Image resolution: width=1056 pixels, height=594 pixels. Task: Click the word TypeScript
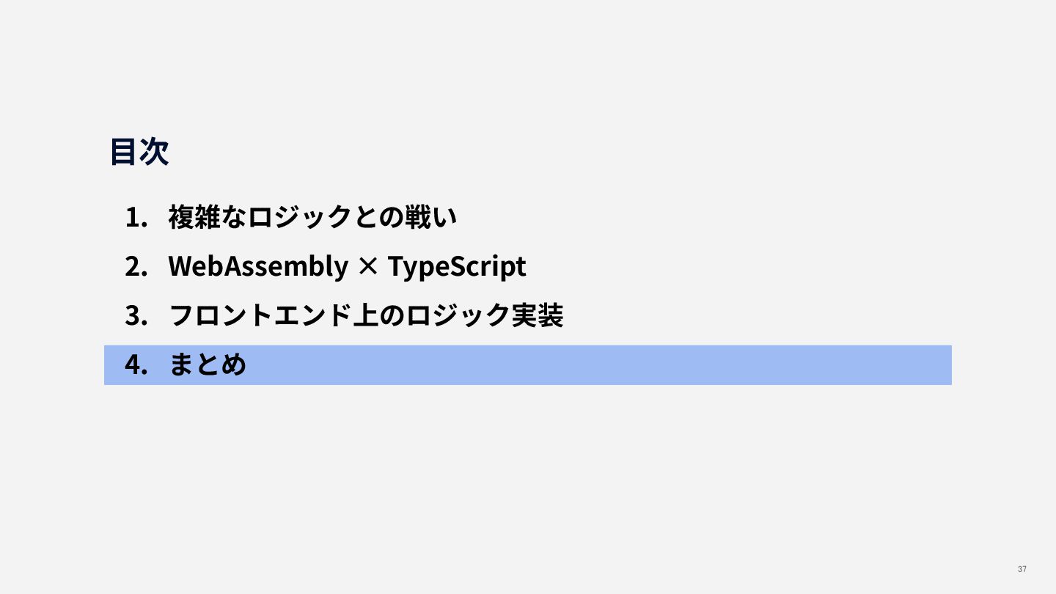(457, 267)
